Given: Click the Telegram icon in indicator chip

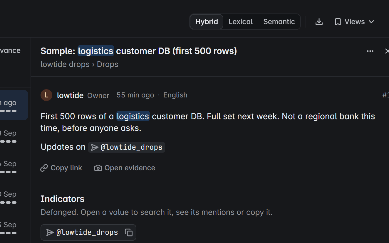Looking at the screenshot, I should 50,232.
